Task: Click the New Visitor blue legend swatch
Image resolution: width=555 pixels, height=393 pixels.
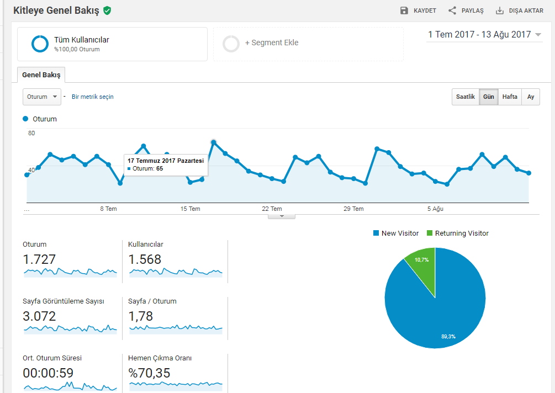Action: [376, 233]
